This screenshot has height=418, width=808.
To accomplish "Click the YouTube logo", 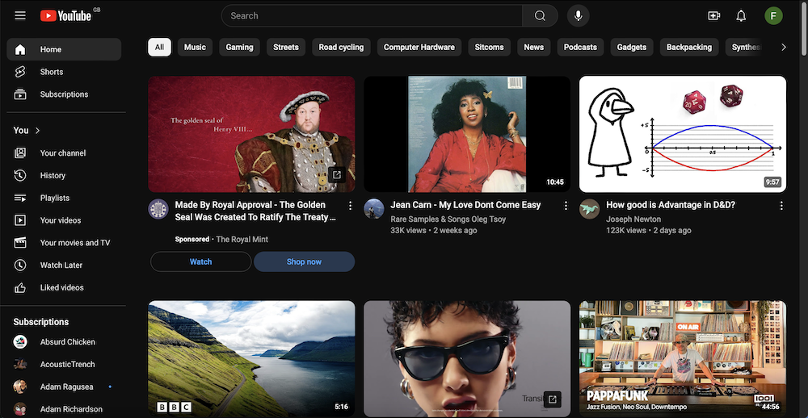I will pos(65,15).
